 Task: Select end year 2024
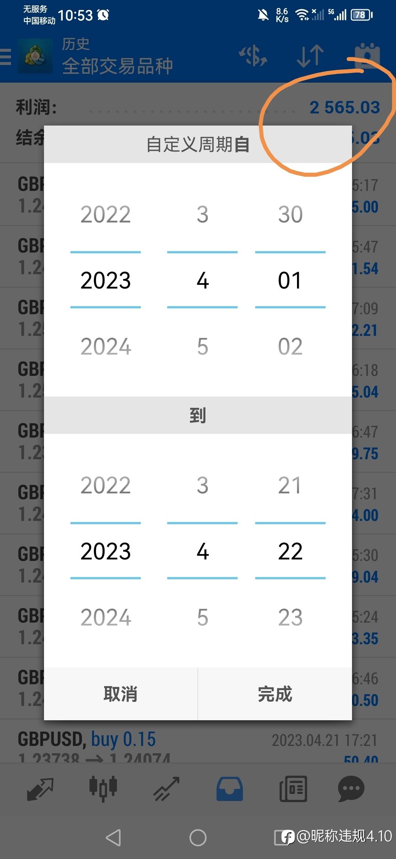click(x=106, y=617)
